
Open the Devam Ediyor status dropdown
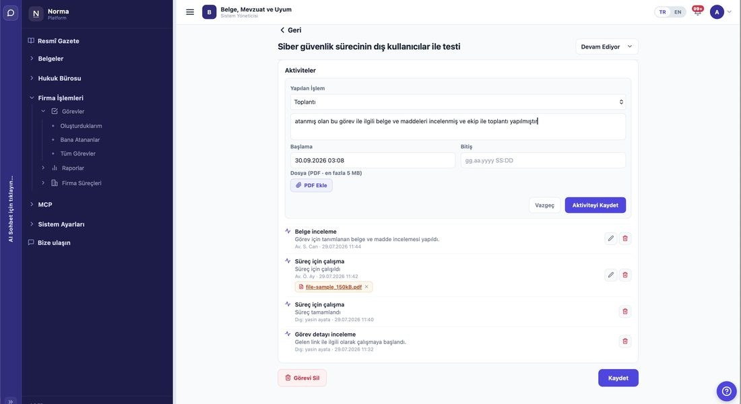click(607, 46)
